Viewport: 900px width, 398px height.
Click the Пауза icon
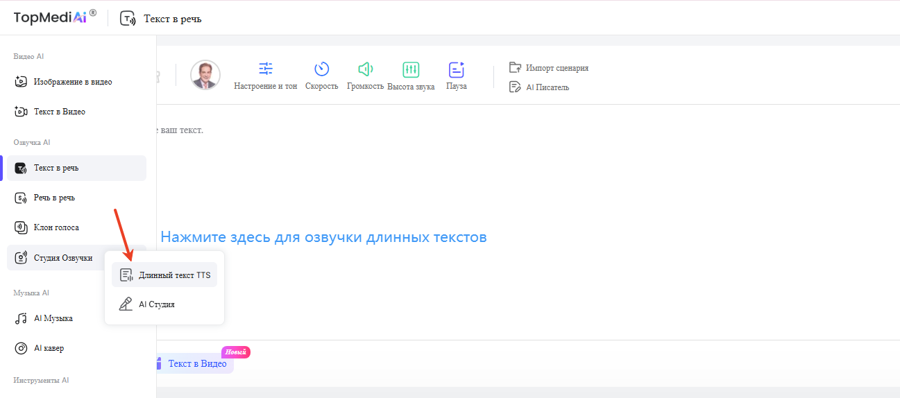(456, 69)
